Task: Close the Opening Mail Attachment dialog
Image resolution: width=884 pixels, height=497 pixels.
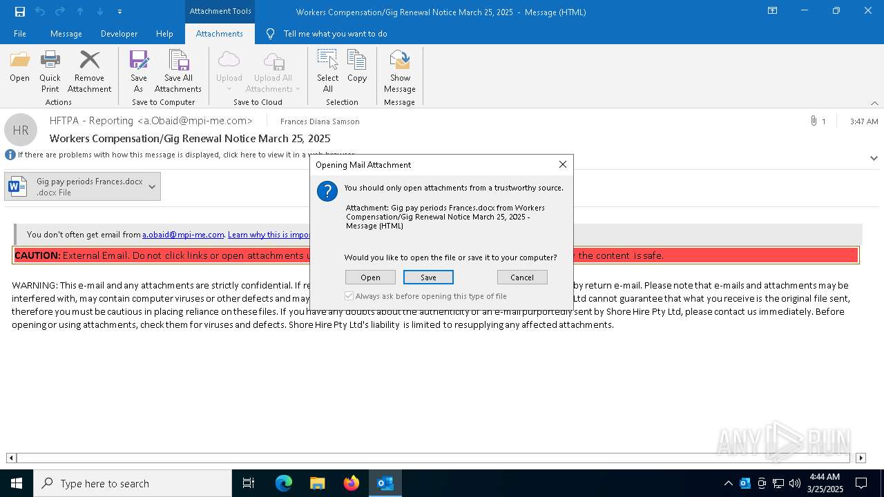Action: coord(563,164)
